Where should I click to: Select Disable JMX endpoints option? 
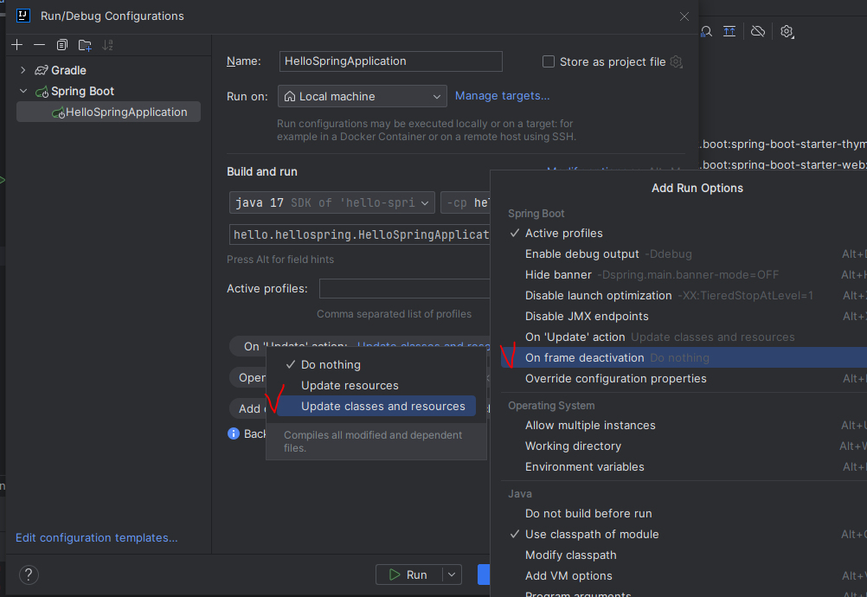[x=684, y=316]
